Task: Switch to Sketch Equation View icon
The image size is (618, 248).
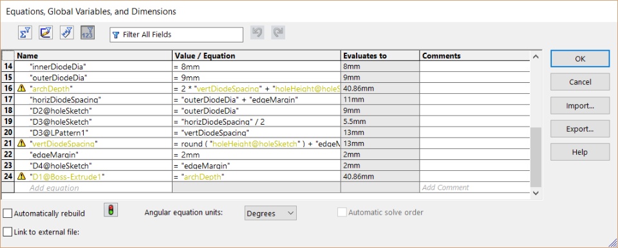Action: click(46, 33)
